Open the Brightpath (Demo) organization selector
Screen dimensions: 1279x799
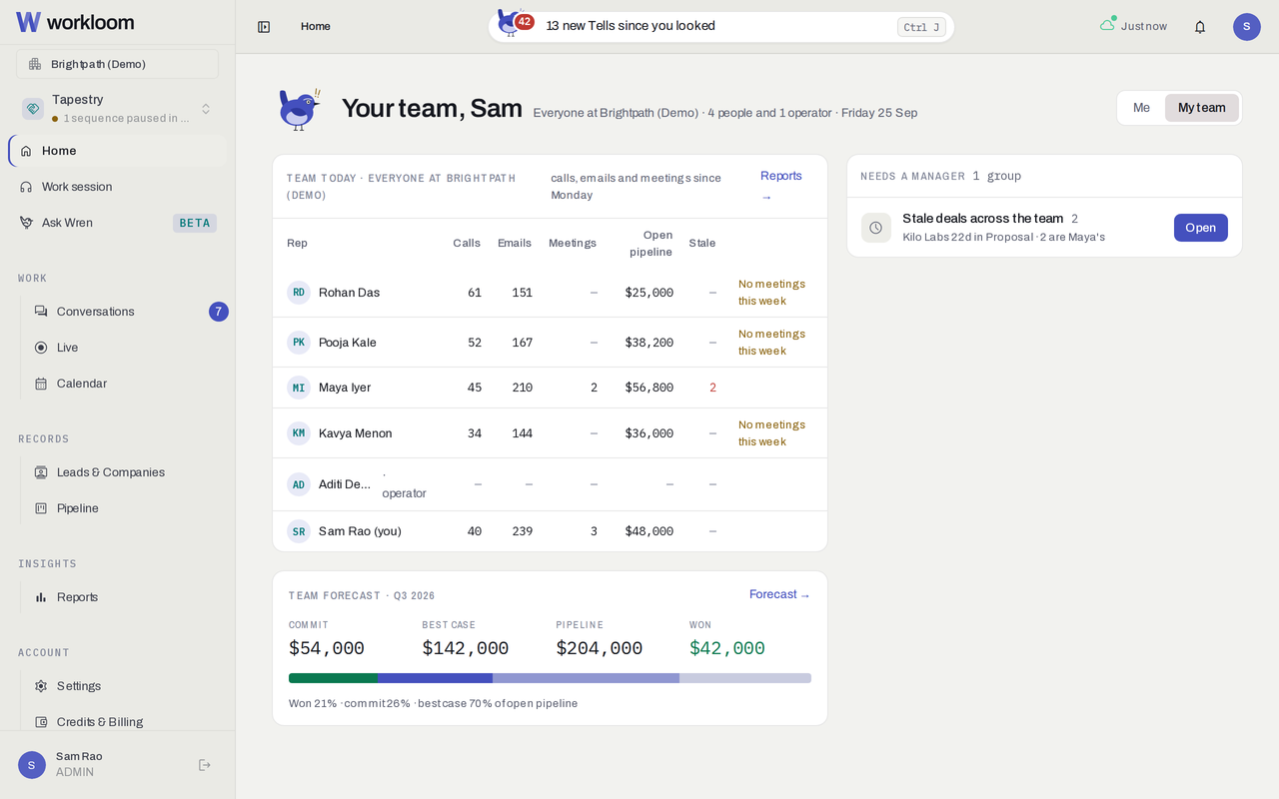coord(117,64)
